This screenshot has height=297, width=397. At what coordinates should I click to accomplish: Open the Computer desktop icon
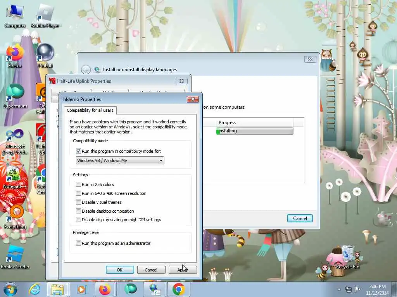click(x=15, y=15)
